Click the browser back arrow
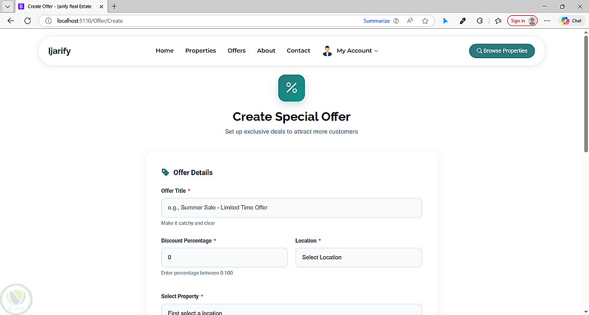This screenshot has width=589, height=315. click(11, 21)
